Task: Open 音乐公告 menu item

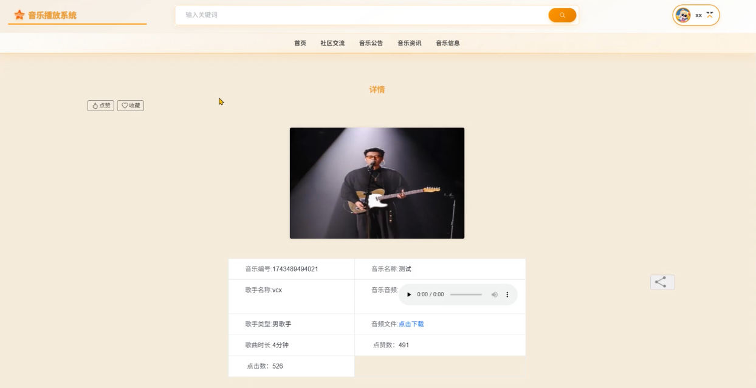Action: 371,43
